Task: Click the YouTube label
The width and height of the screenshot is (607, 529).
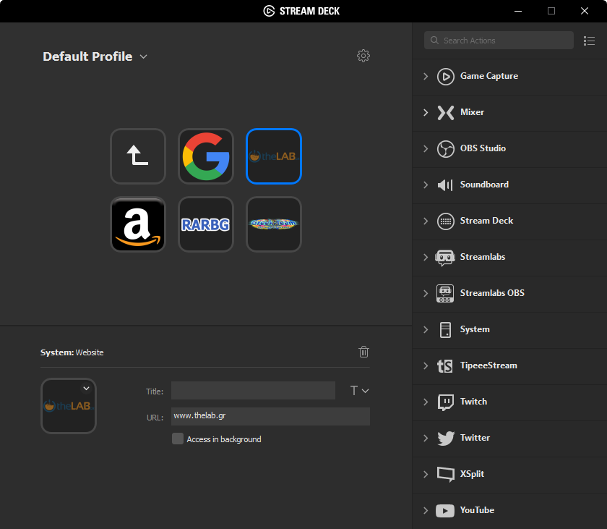Action: tap(477, 510)
